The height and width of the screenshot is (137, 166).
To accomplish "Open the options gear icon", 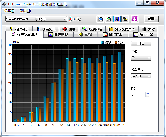I will pyautogui.click(x=125, y=19).
